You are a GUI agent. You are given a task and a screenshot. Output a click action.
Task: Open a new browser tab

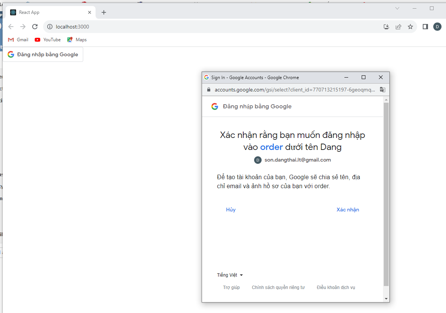click(x=104, y=12)
